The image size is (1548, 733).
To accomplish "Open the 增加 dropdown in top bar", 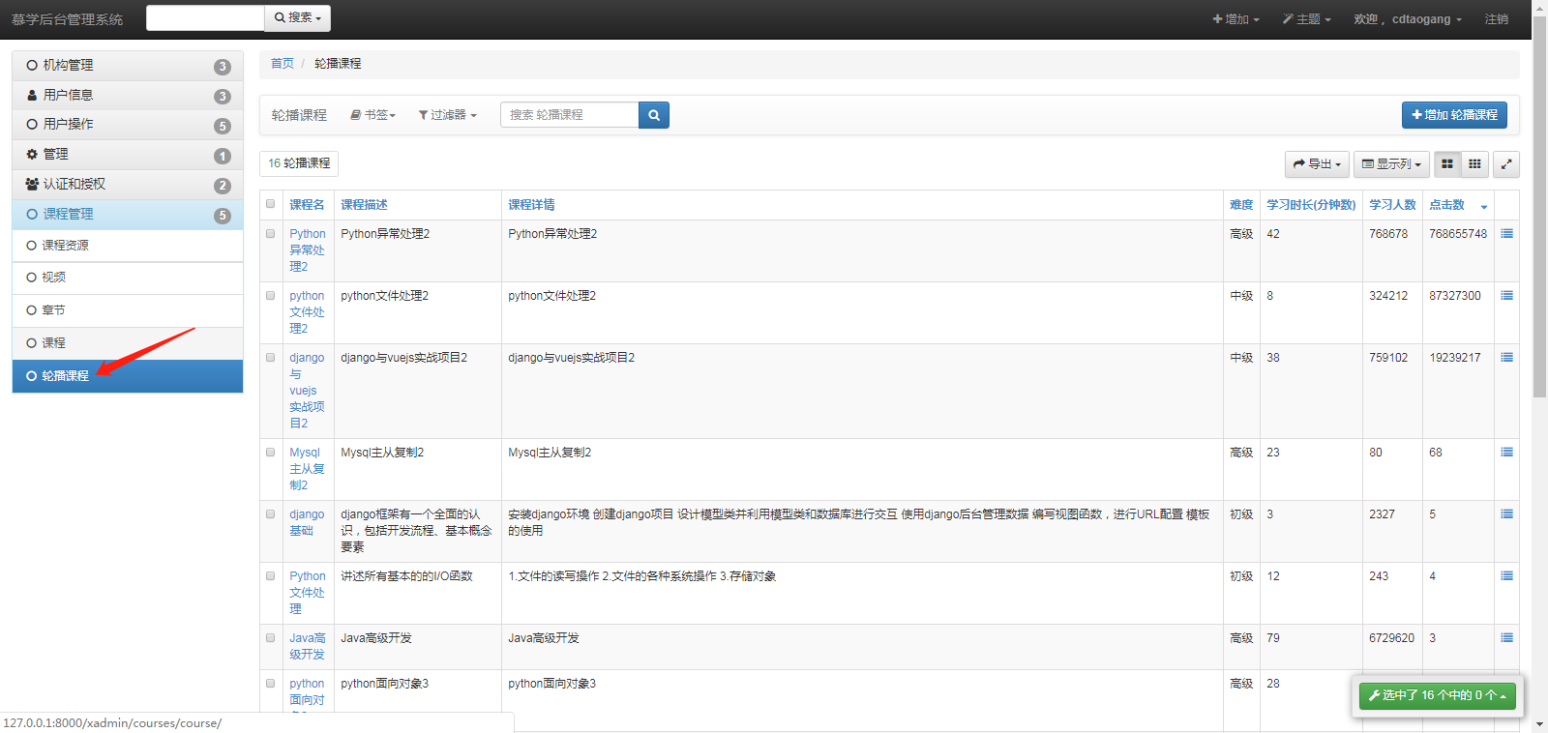I will tap(1236, 19).
